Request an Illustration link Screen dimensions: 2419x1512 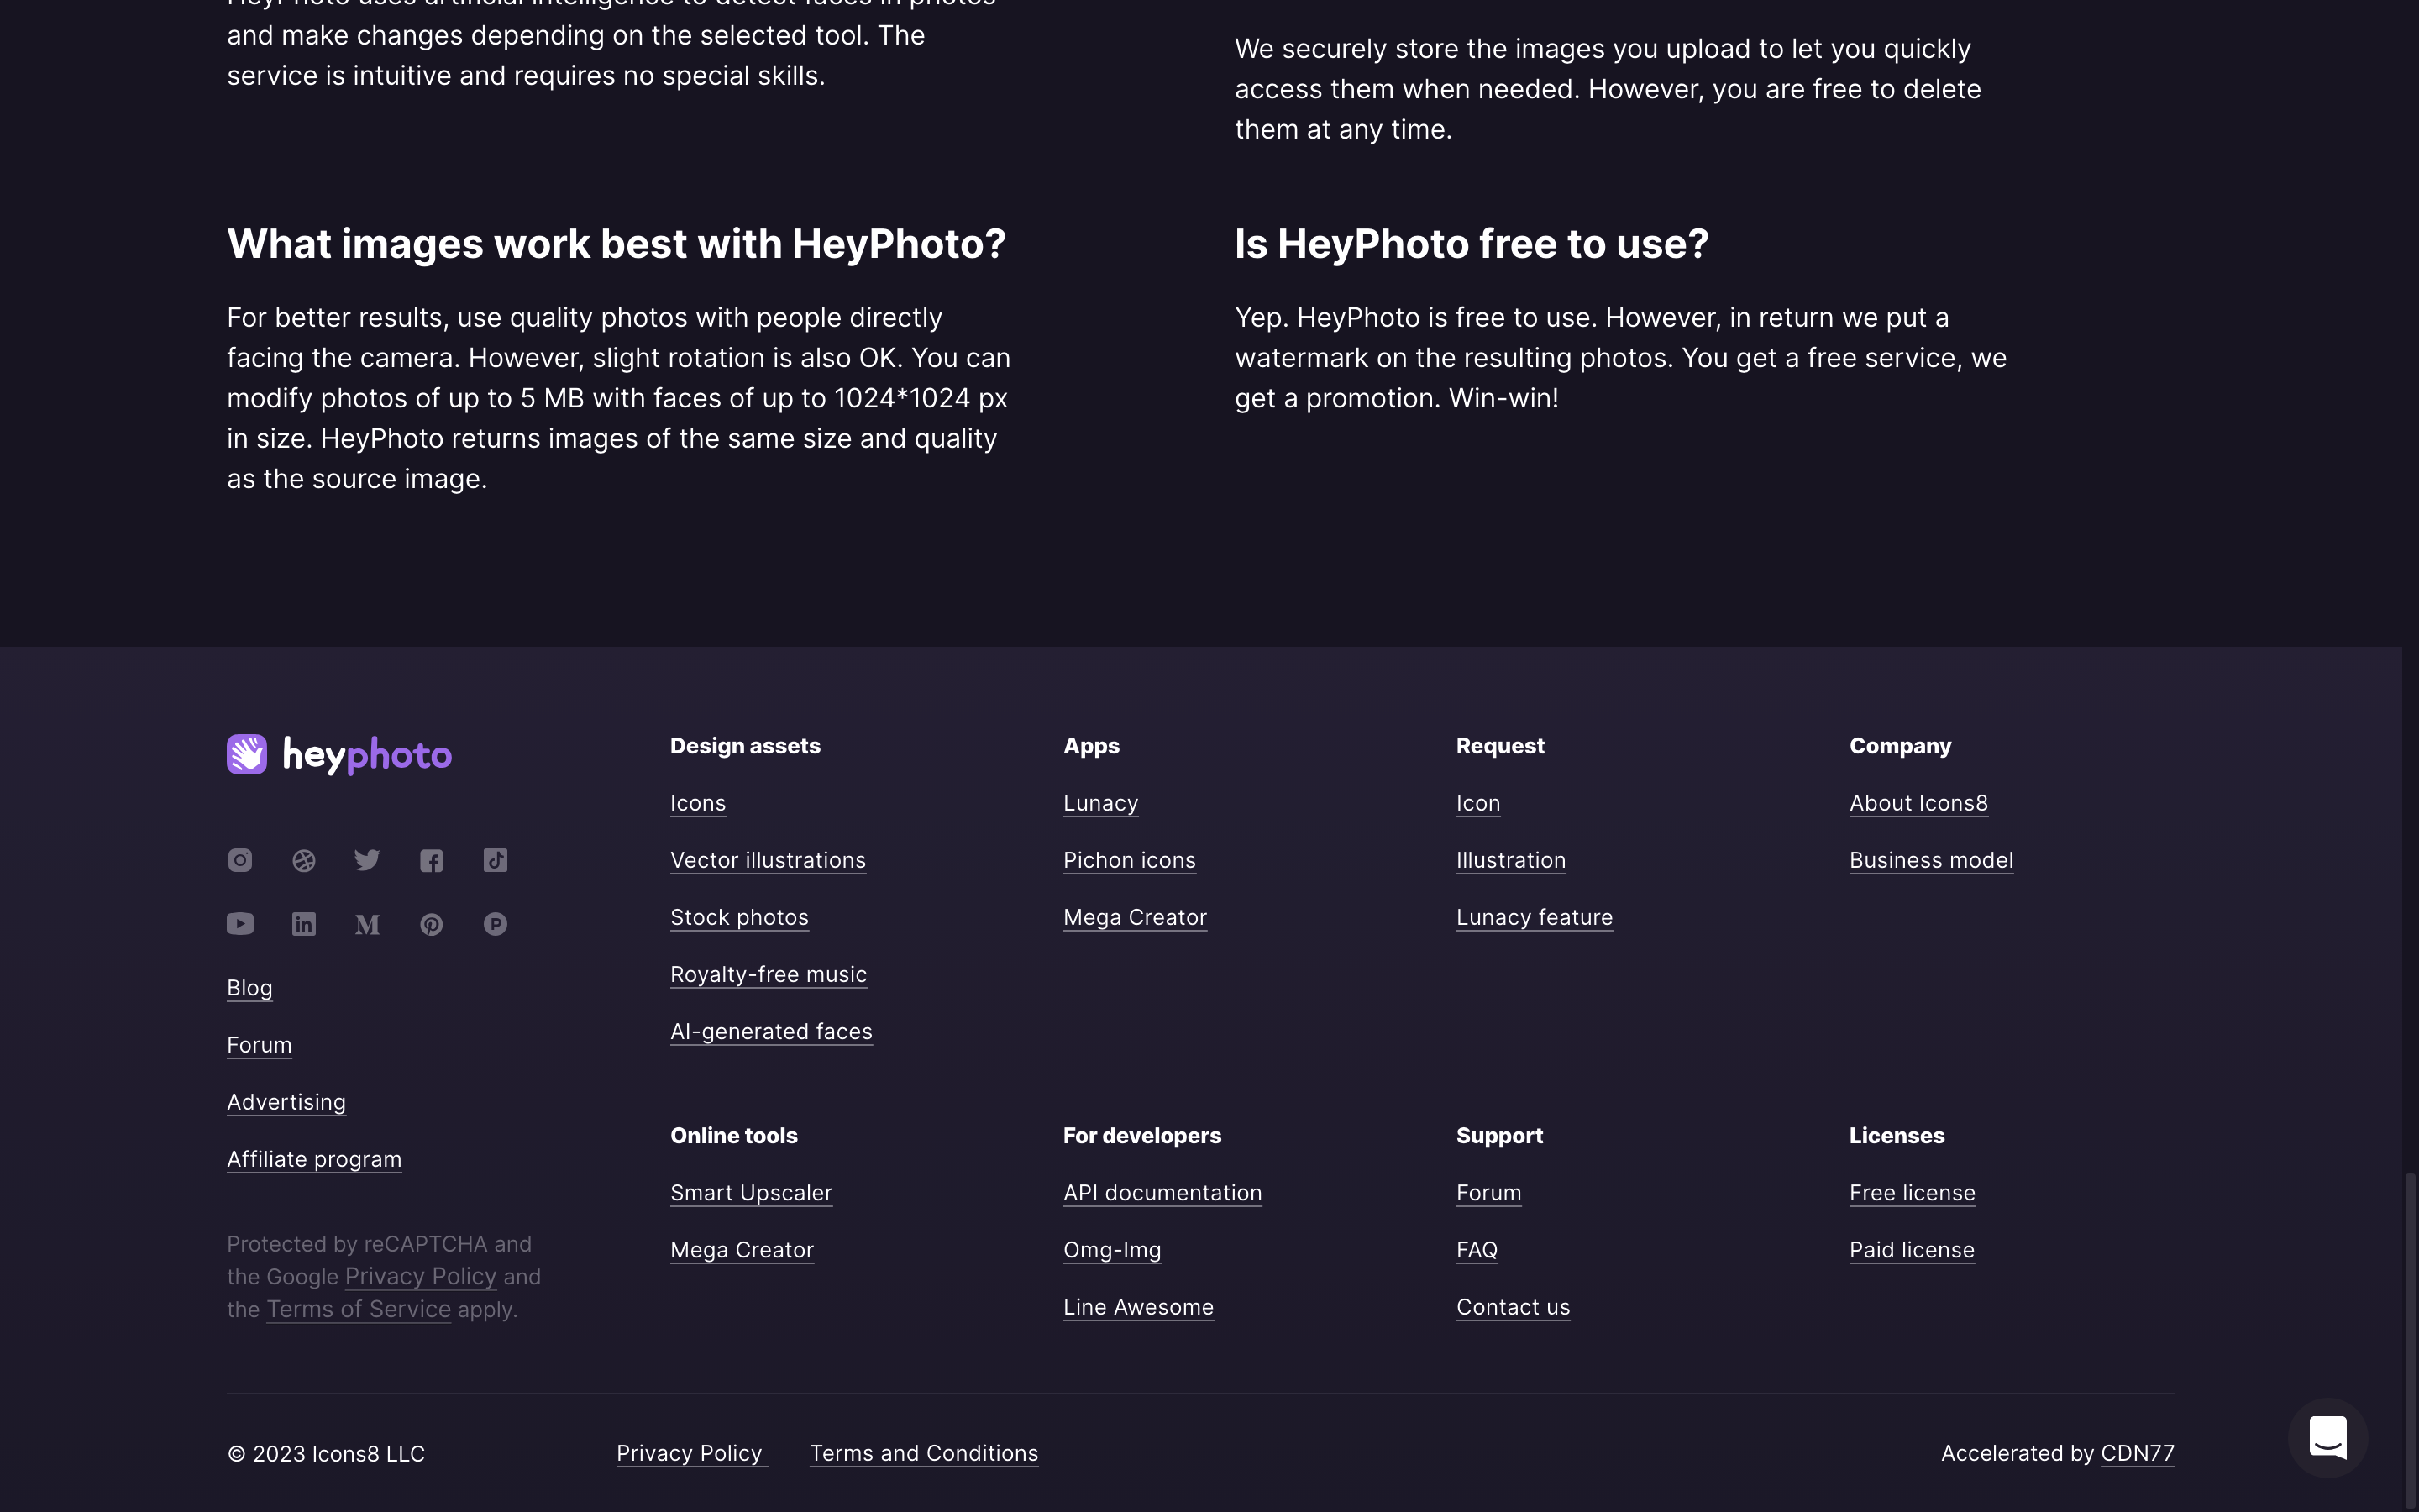[1511, 860]
